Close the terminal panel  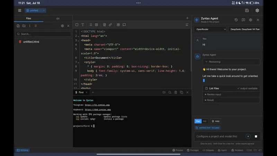[187, 92]
